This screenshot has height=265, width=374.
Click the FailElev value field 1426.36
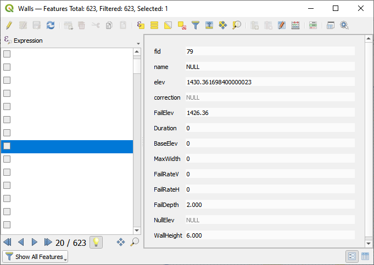(x=269, y=113)
